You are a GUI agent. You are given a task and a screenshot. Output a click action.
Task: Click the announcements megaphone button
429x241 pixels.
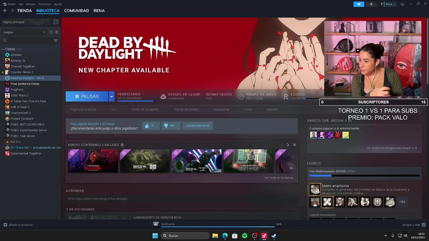click(359, 4)
